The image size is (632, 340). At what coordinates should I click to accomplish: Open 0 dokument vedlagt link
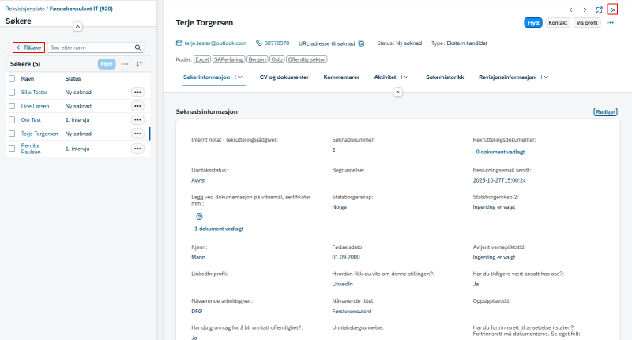pyautogui.click(x=500, y=152)
